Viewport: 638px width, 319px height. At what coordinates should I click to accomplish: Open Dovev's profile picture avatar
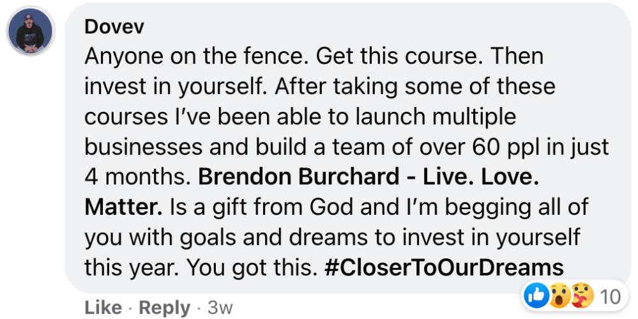click(30, 33)
